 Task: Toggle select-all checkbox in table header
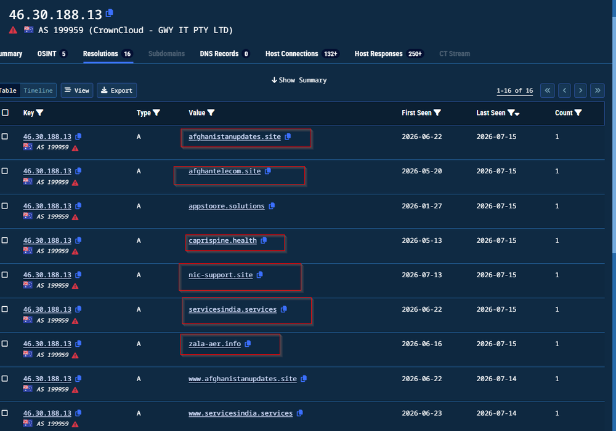(5, 113)
